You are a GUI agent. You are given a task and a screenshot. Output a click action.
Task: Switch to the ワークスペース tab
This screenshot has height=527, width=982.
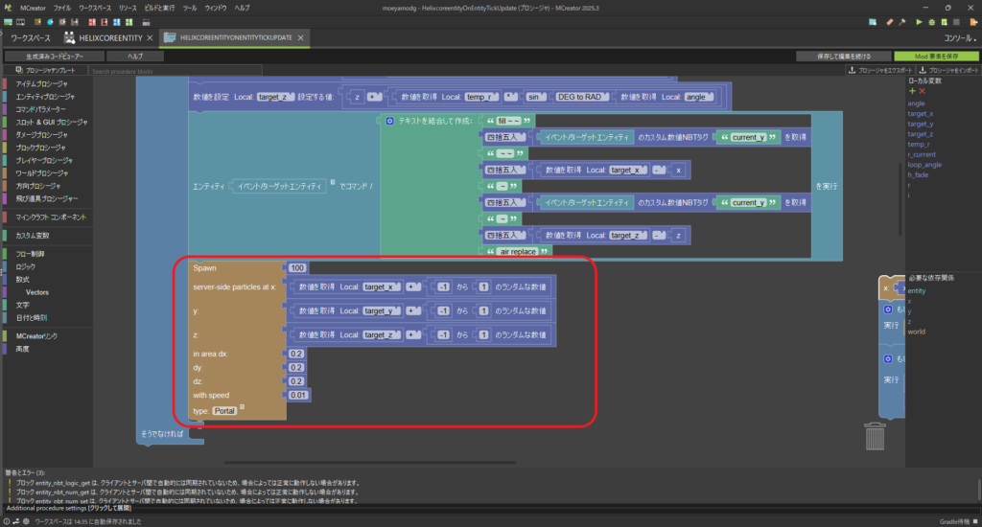point(32,38)
